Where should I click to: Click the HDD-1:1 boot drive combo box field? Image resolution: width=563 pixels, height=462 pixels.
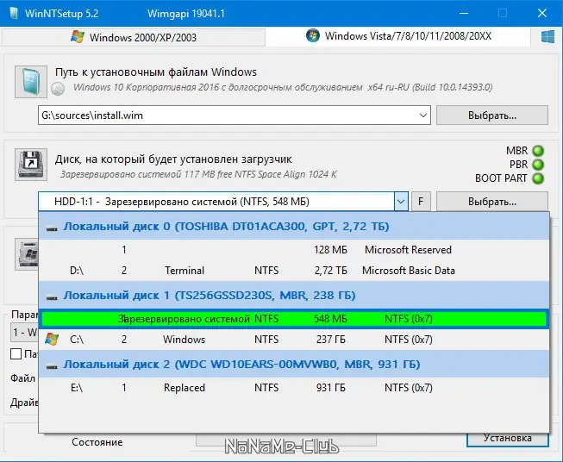pyautogui.click(x=216, y=202)
